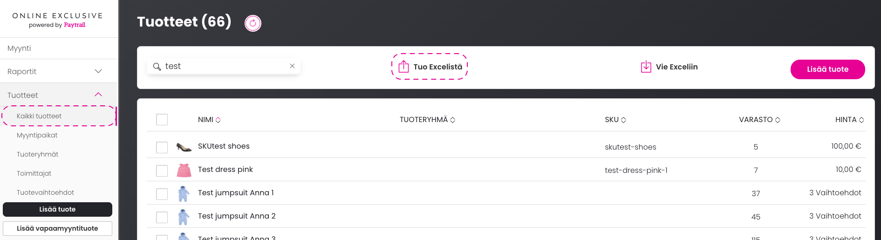Click the pink Lisää tuote button

pos(828,69)
